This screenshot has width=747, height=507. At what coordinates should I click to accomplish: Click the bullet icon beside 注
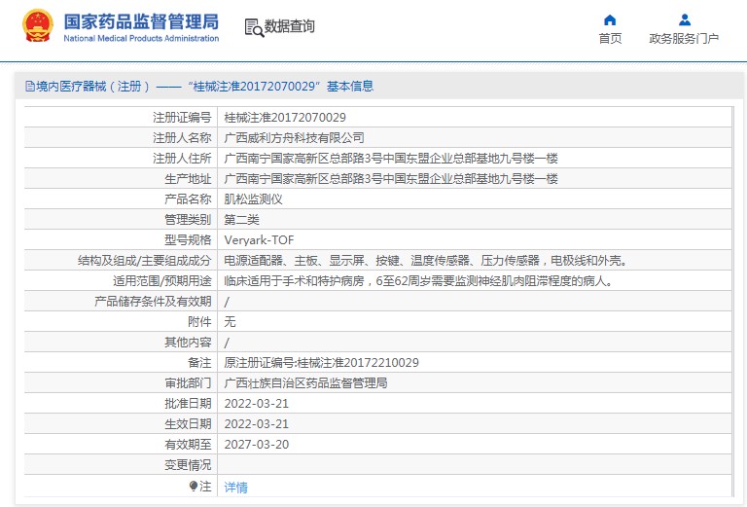[194, 486]
